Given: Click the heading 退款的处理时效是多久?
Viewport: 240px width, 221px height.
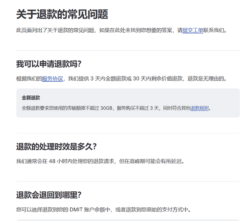Looking at the screenshot, I should (x=56, y=147).
